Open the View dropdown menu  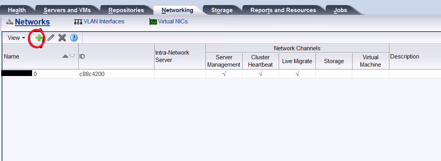pyautogui.click(x=16, y=38)
